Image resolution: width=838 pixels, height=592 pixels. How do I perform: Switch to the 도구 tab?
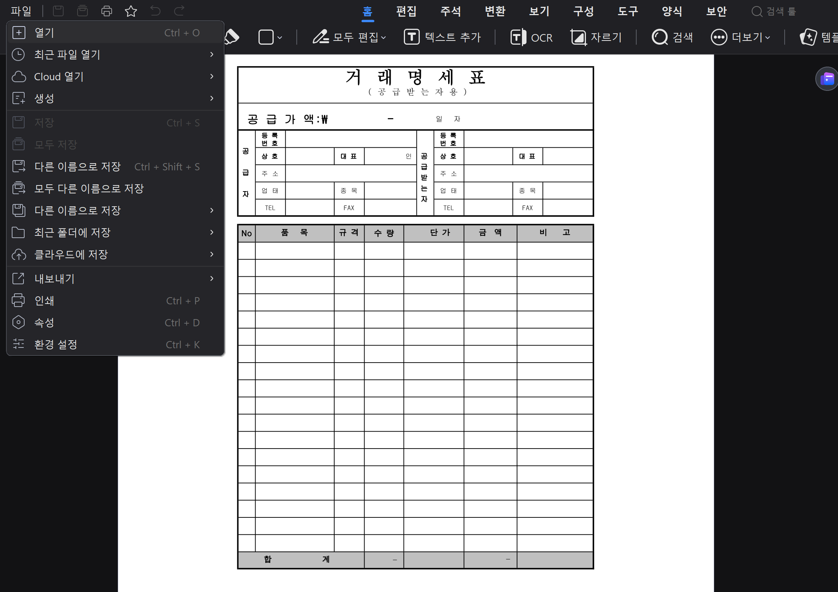coord(628,11)
